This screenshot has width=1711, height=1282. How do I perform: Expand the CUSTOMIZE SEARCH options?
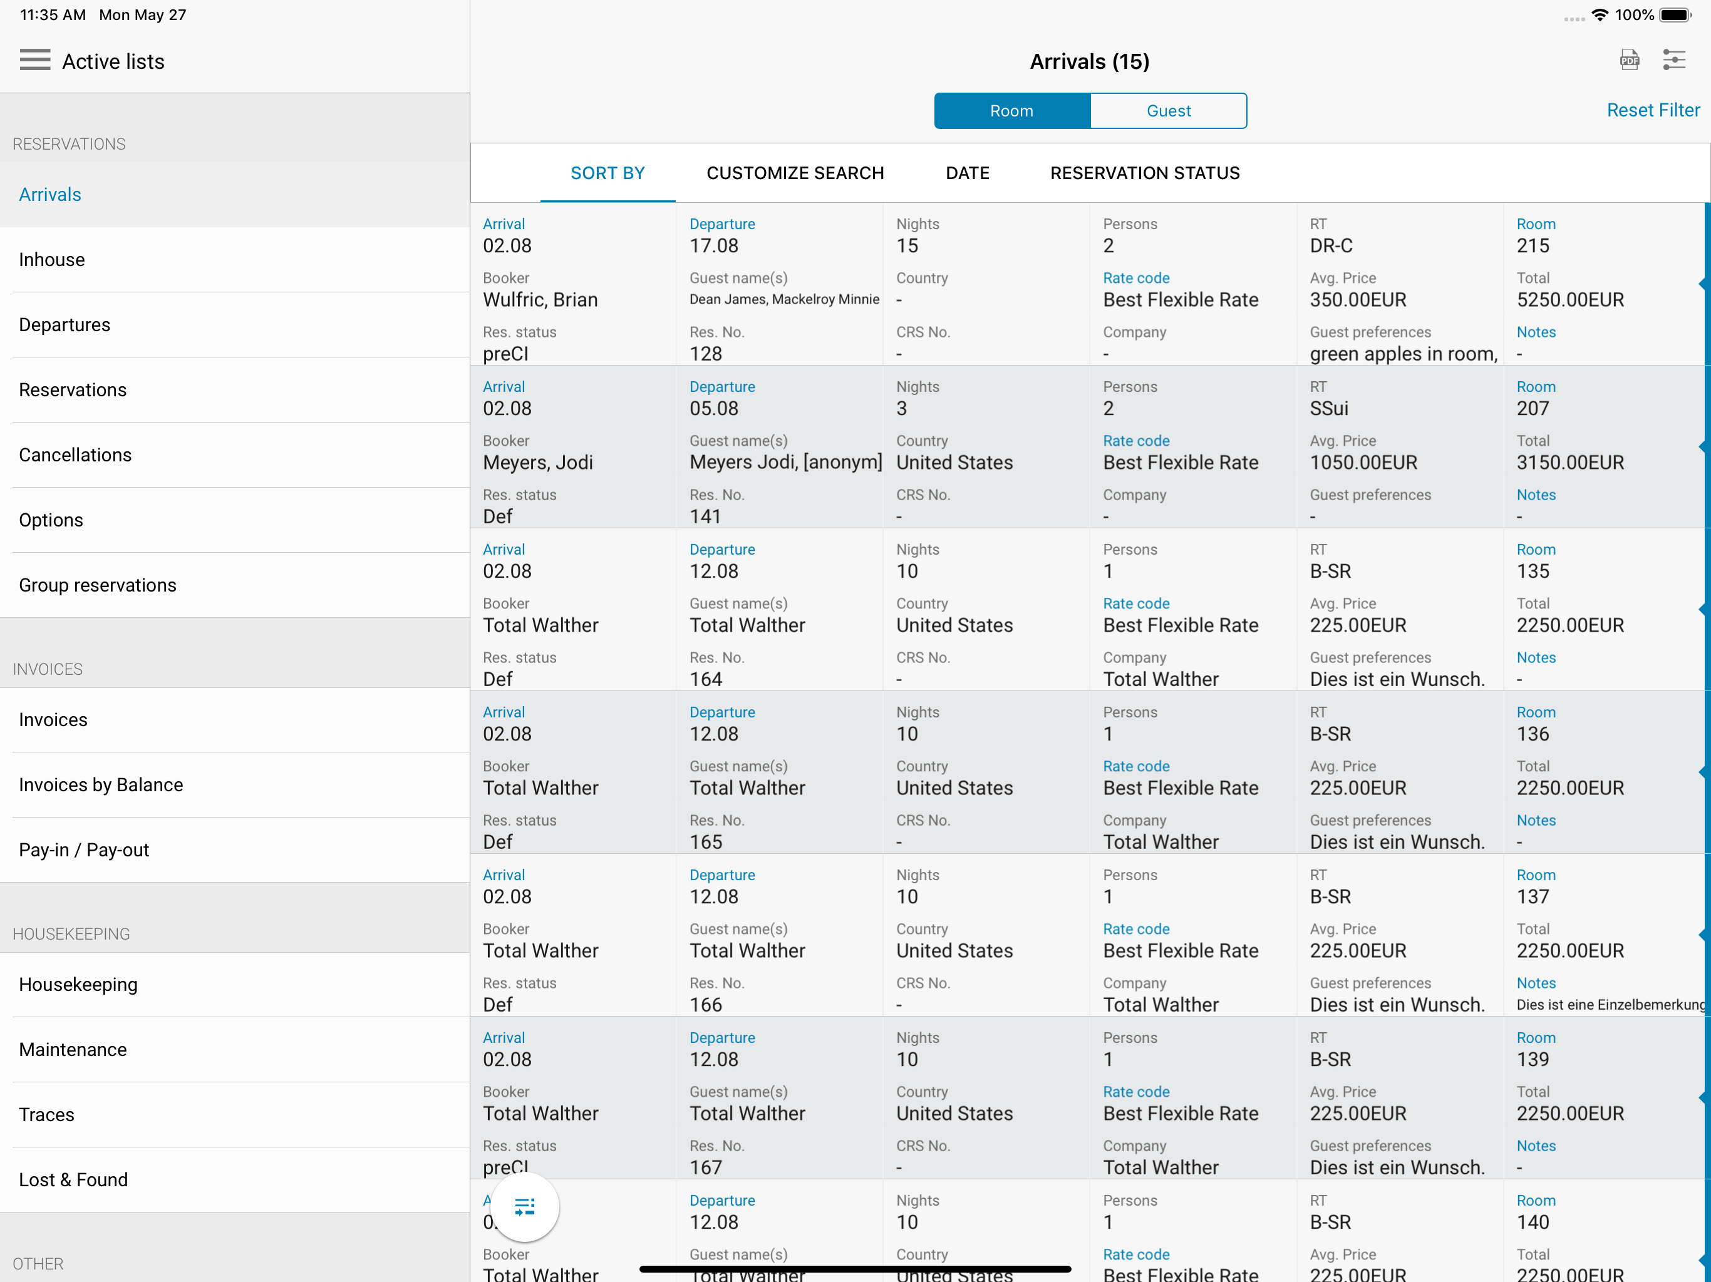(794, 173)
